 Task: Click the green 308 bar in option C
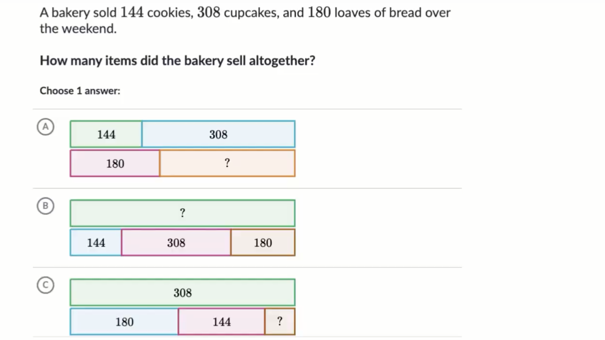pos(182,293)
